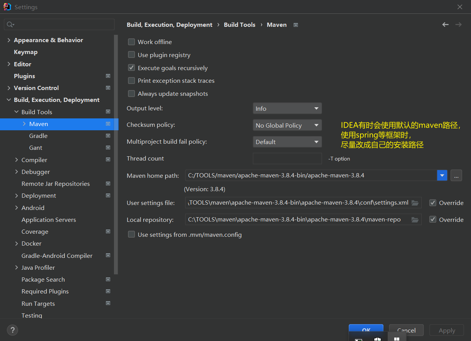Enable Work offline checkbox
Viewport: 471px width, 341px height.
click(131, 42)
